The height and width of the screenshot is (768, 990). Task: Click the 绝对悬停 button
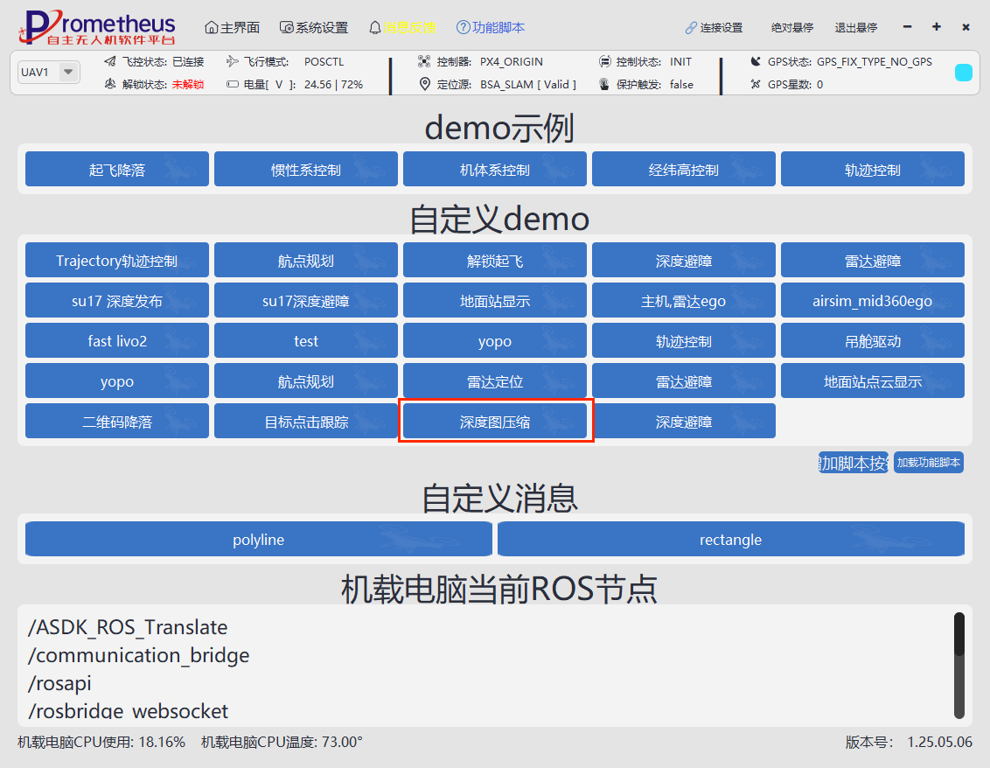click(792, 28)
